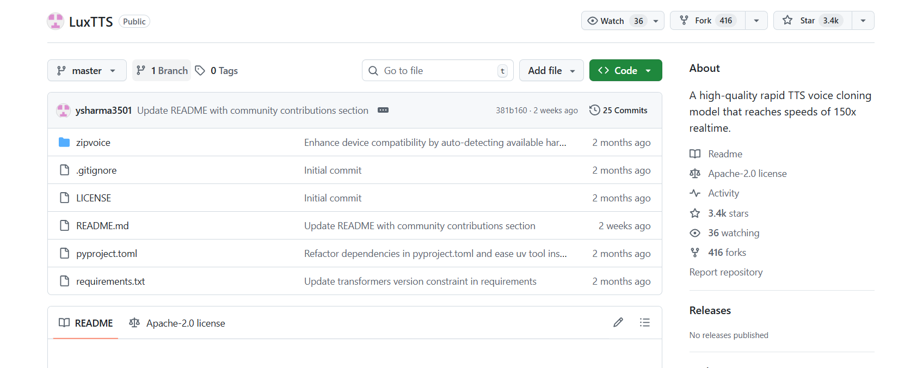Click the fork icon beside 416 forks
This screenshot has width=923, height=368.
(695, 253)
